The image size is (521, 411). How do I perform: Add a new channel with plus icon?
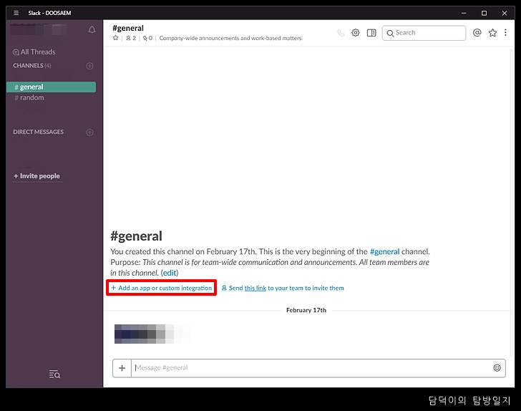click(x=89, y=66)
